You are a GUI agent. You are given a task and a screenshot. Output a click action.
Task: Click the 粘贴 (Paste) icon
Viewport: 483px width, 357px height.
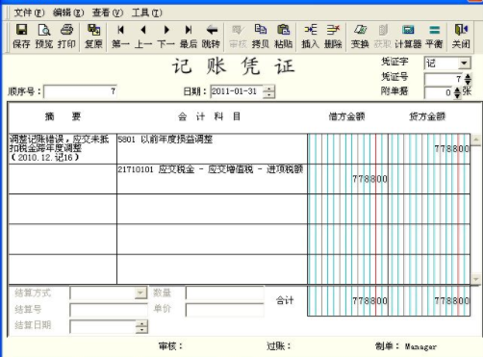pyautogui.click(x=283, y=37)
